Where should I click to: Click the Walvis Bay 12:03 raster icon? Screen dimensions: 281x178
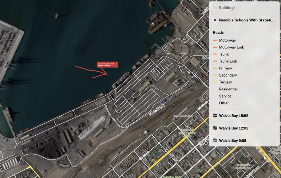point(215,128)
